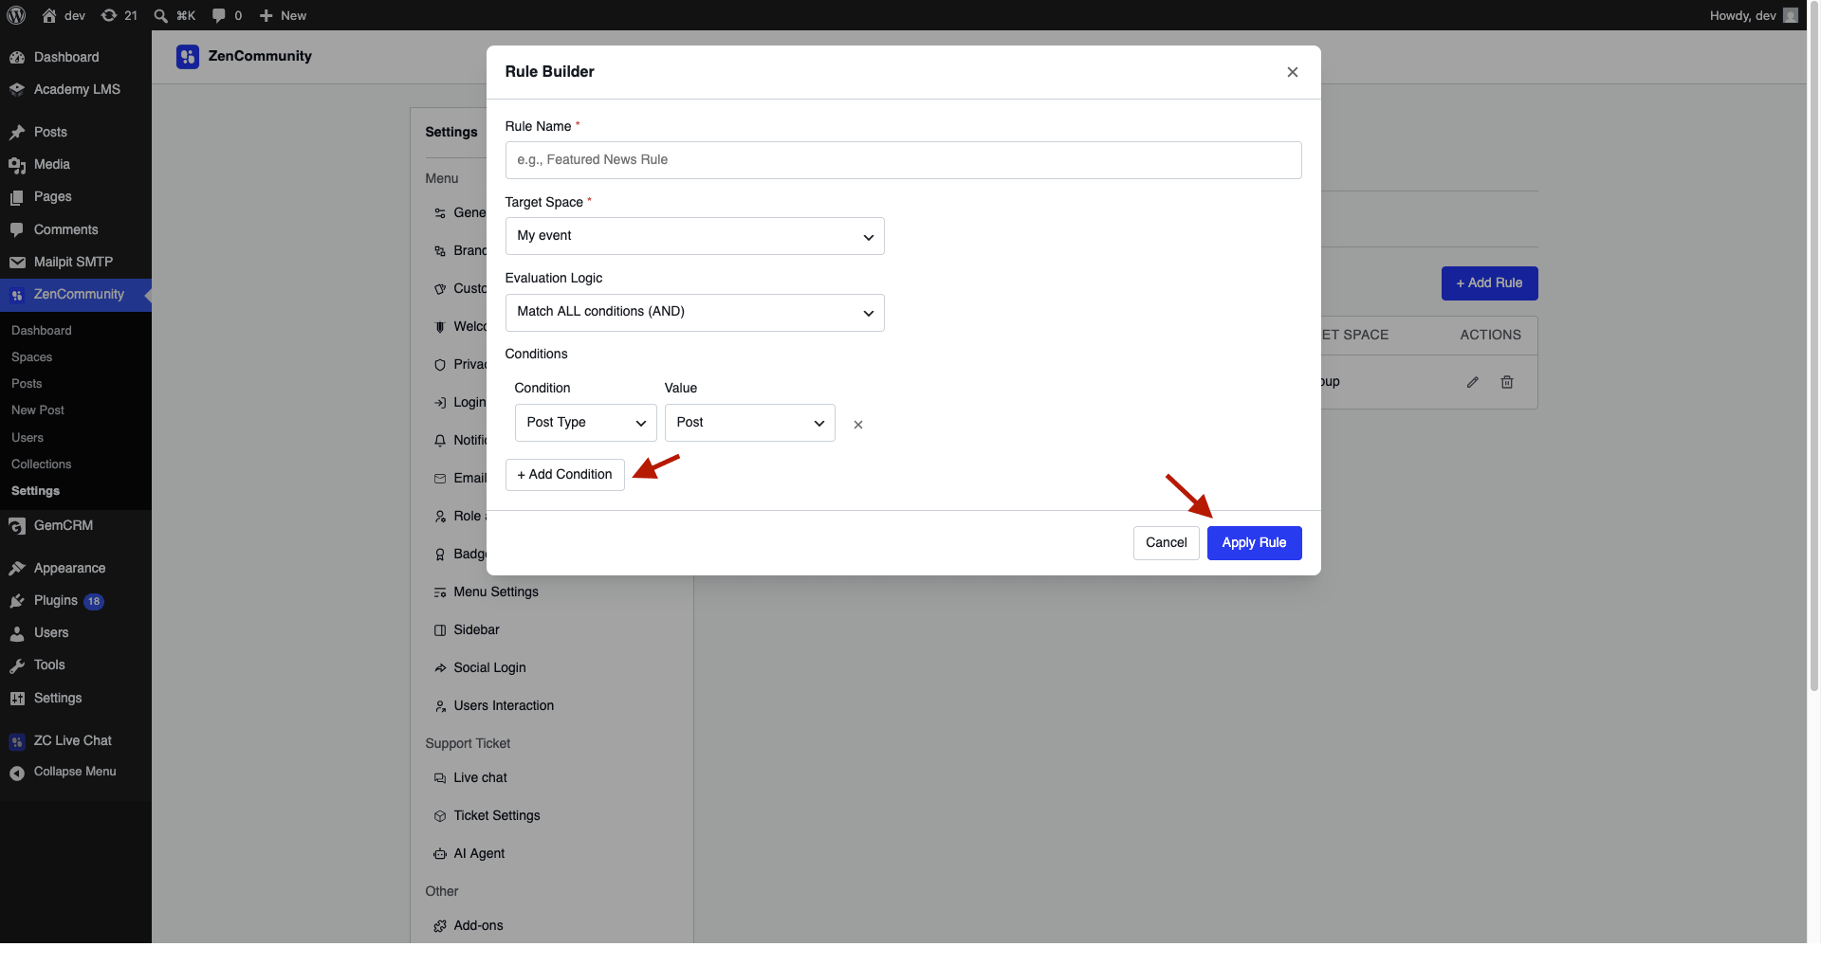This screenshot has width=1821, height=965.
Task: Click the comments bubble icon in admin bar
Action: click(219, 15)
